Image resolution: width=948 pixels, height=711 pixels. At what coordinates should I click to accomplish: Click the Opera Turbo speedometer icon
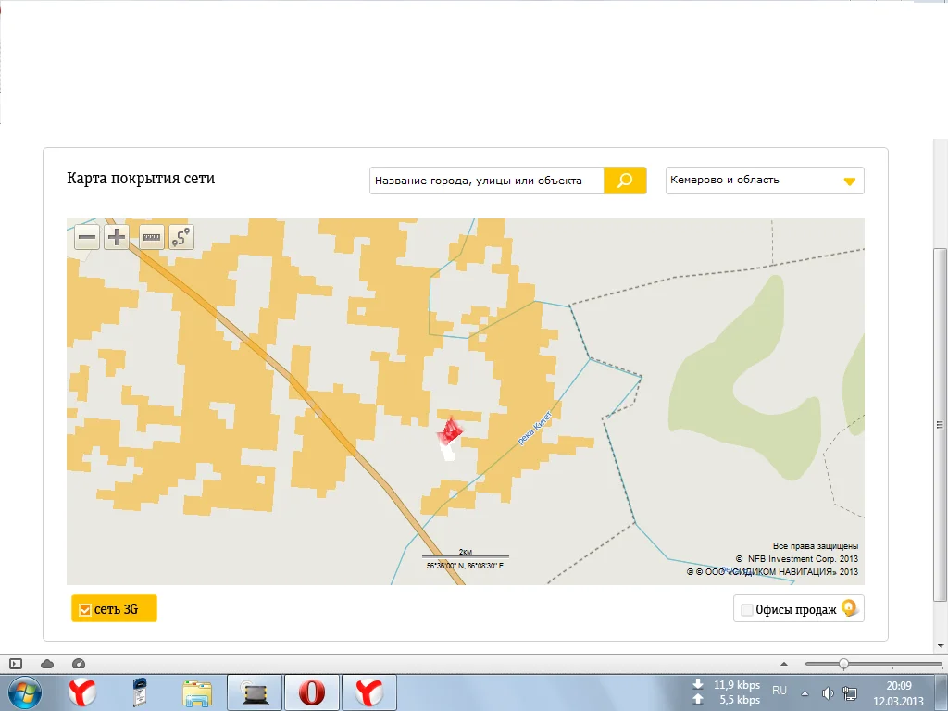click(79, 664)
